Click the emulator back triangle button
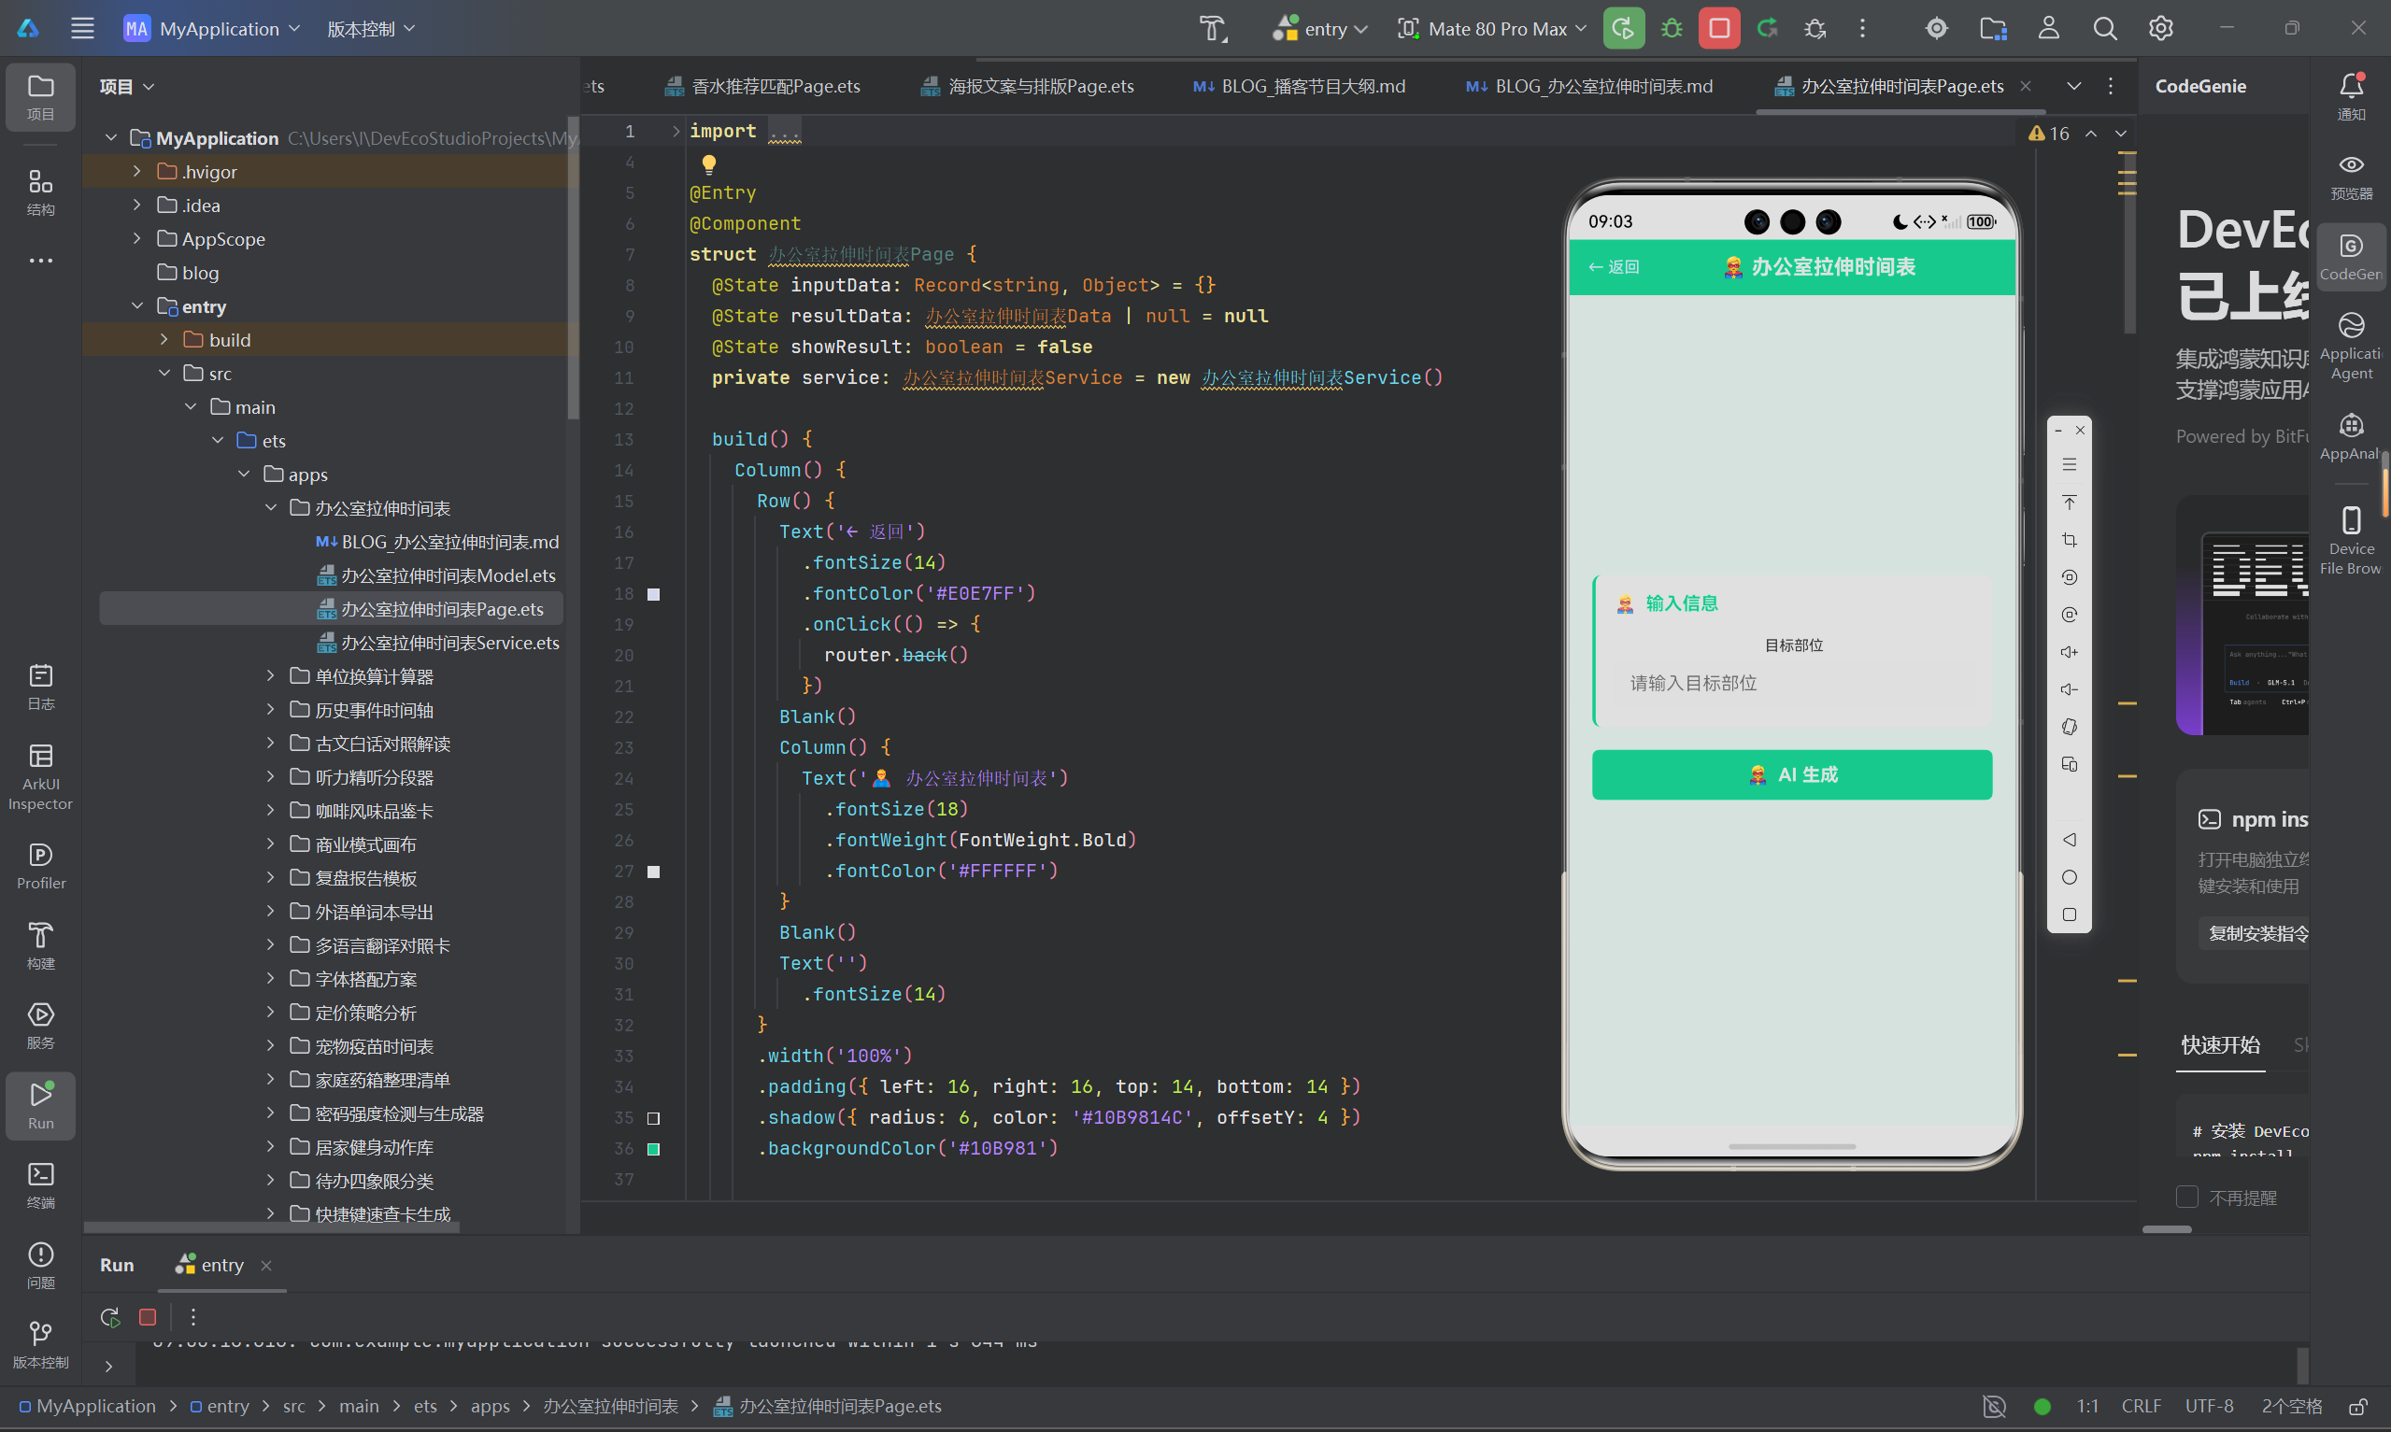The height and width of the screenshot is (1432, 2391). pos(2069,840)
